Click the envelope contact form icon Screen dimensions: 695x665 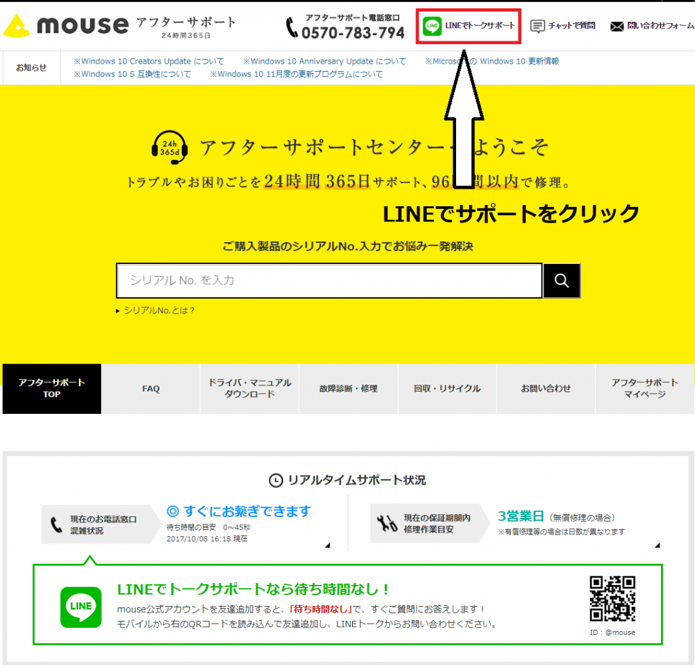(x=616, y=26)
